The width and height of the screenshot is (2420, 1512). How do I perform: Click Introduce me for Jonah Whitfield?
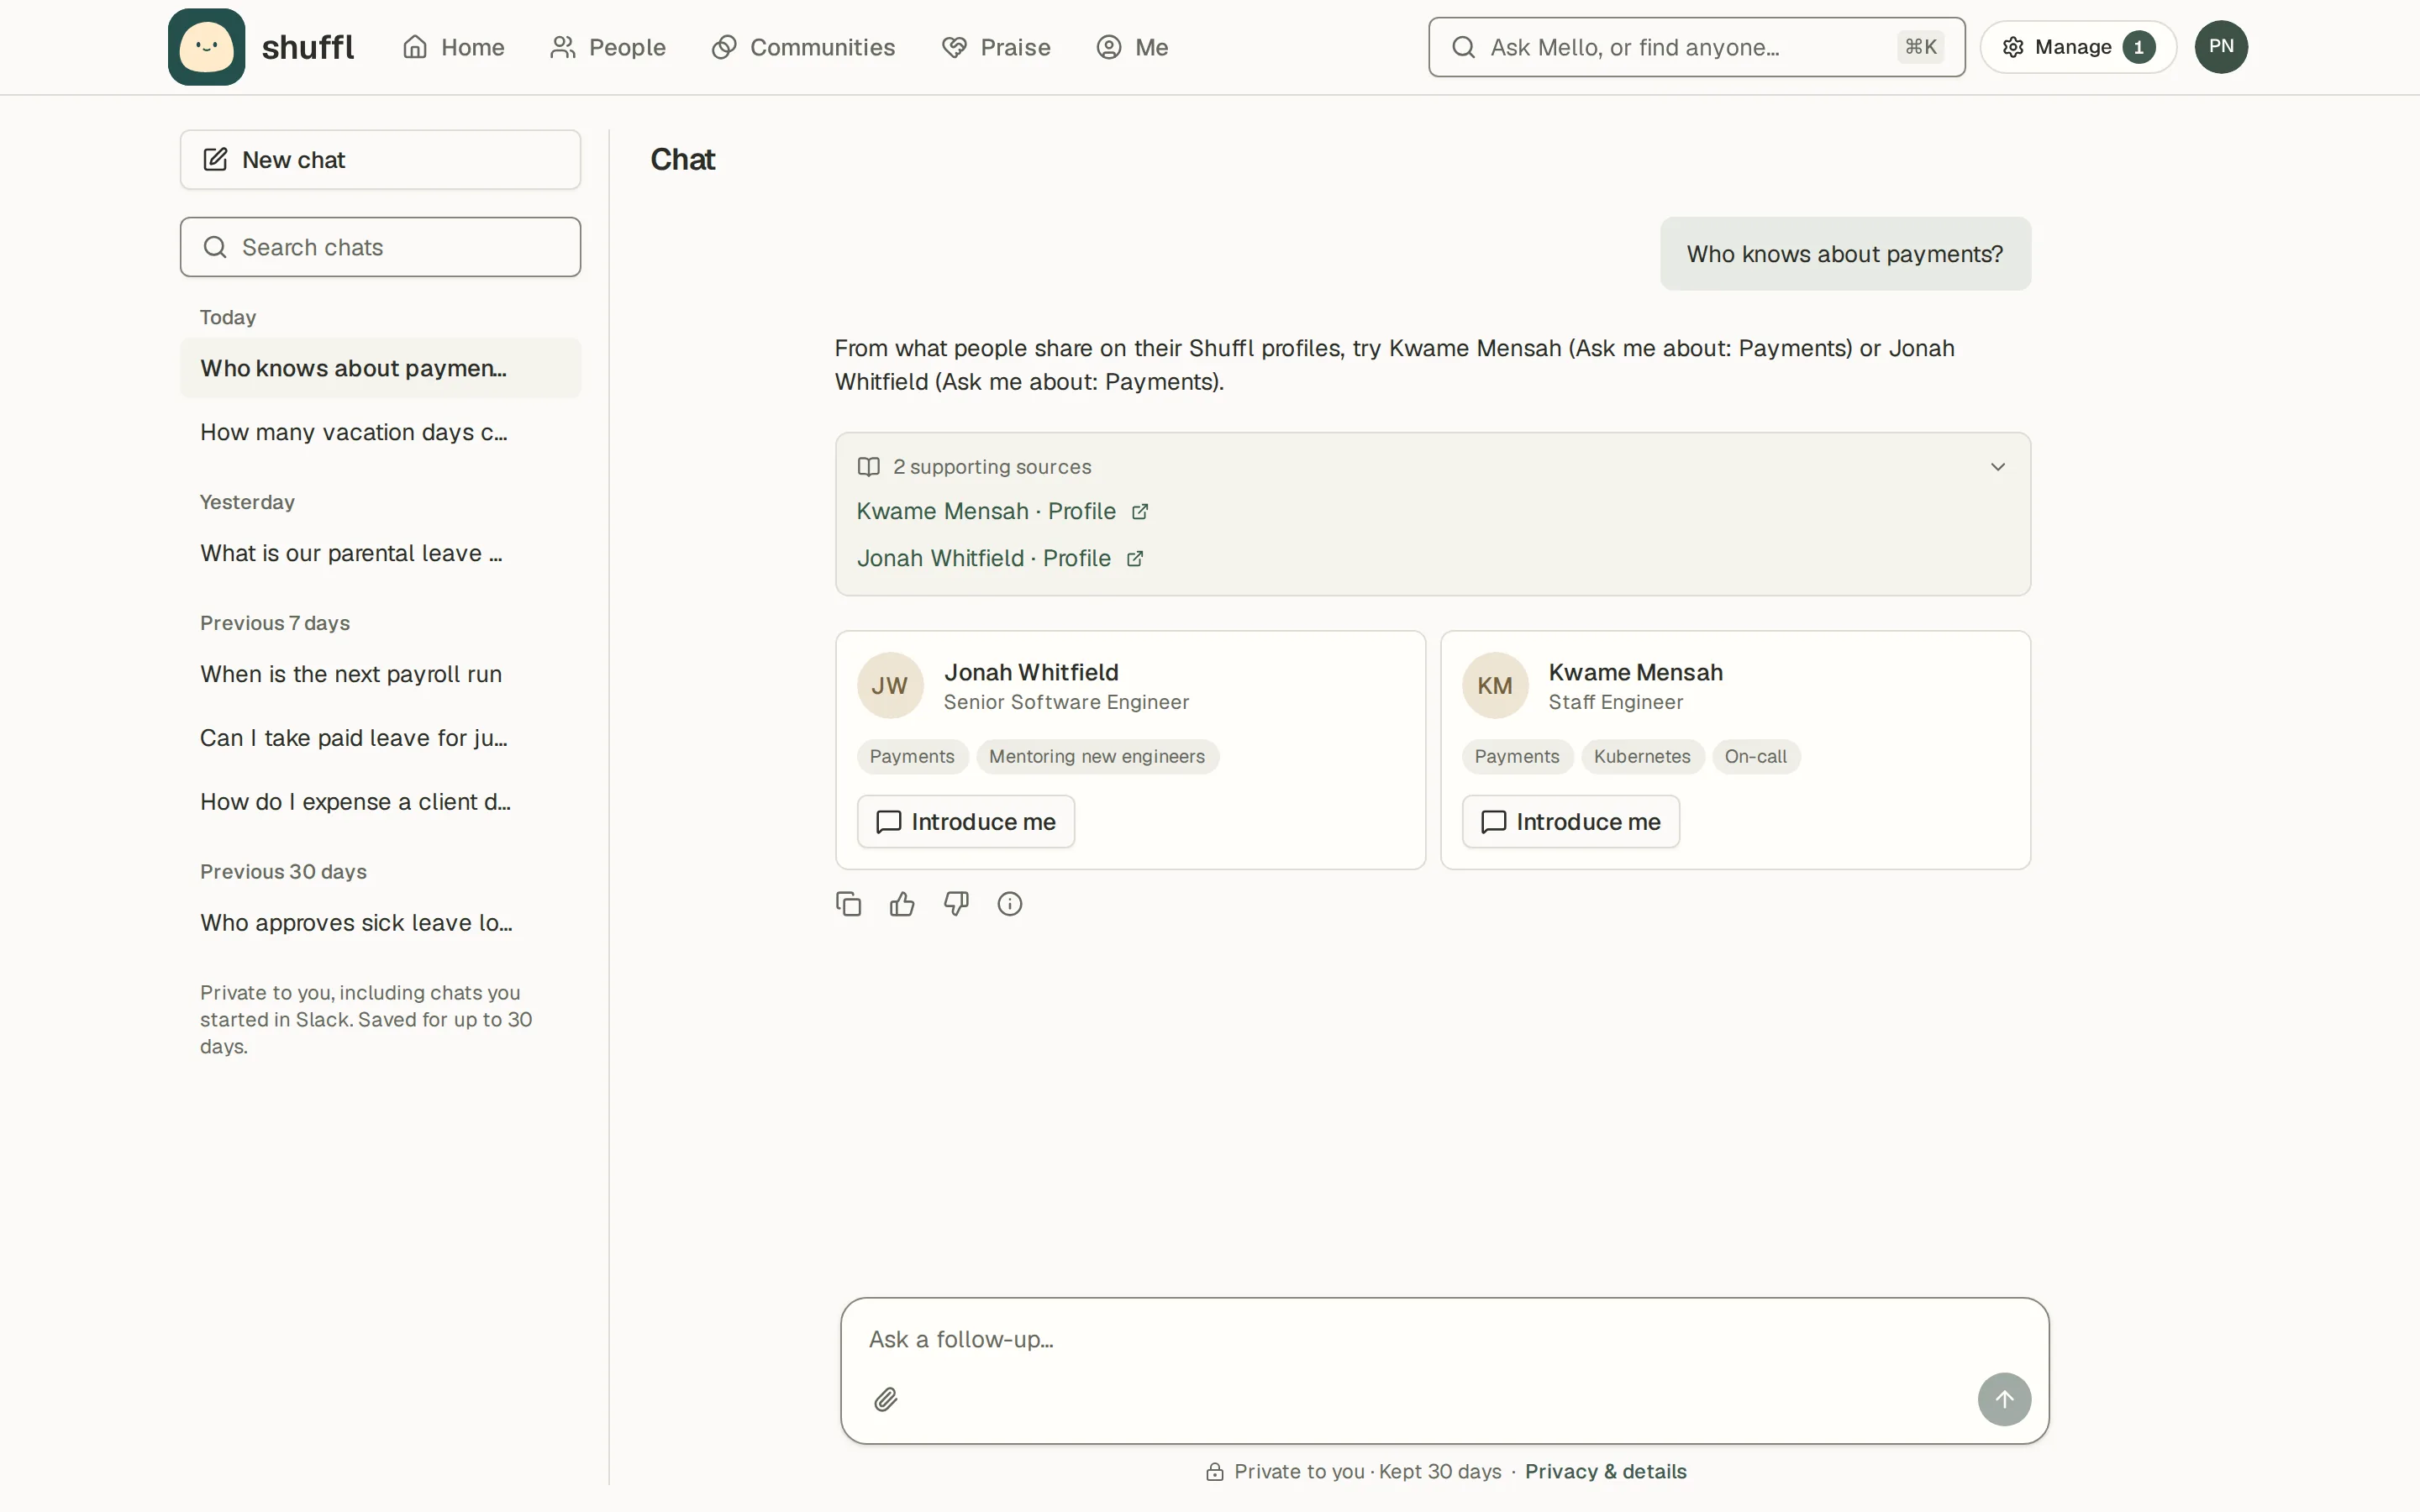pyautogui.click(x=965, y=822)
